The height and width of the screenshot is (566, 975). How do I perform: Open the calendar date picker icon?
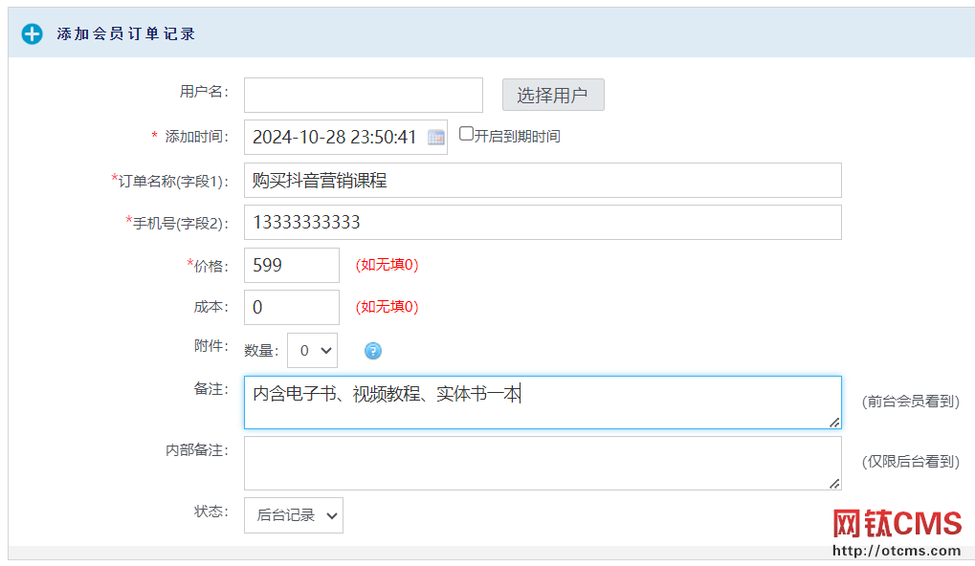coord(435,136)
